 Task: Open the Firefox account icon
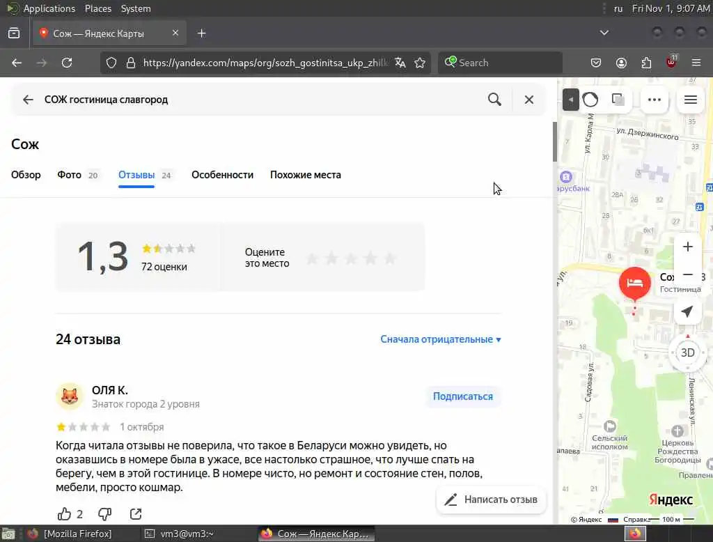click(621, 63)
